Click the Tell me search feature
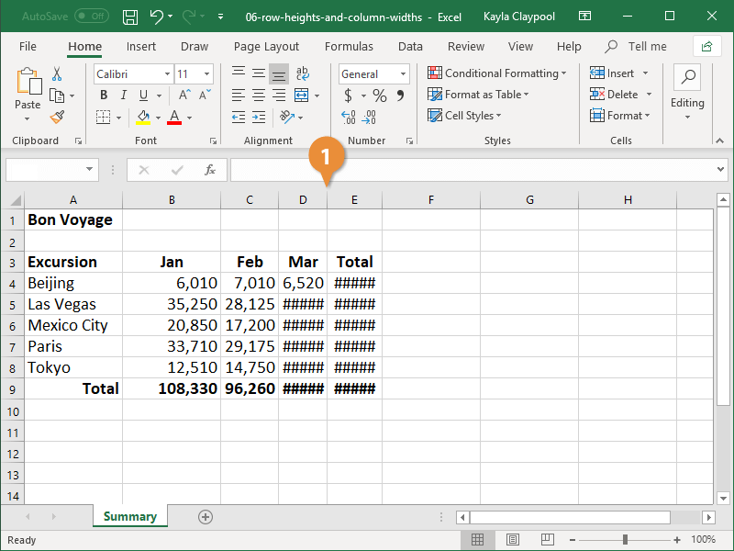The image size is (734, 551). tap(643, 46)
